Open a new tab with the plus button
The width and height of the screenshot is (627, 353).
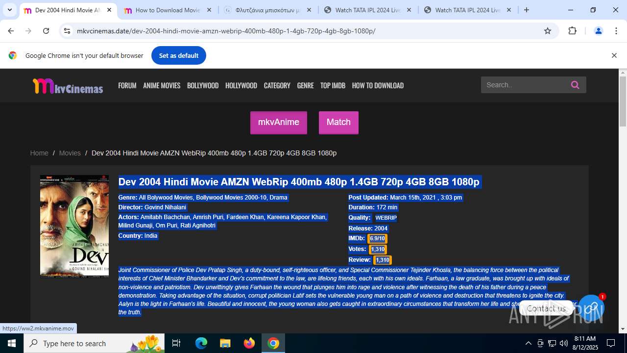(527, 10)
